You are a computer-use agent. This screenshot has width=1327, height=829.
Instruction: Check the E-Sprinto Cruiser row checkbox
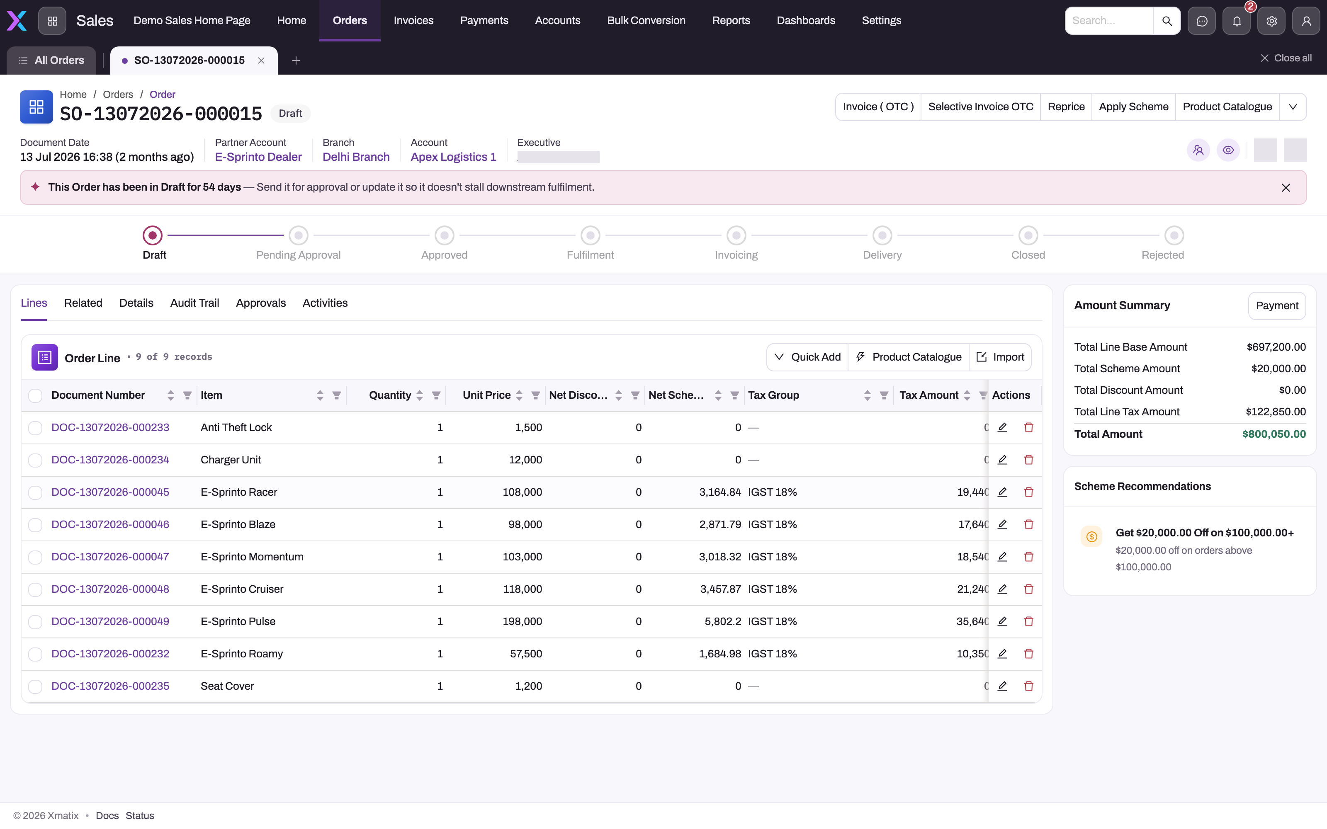pyautogui.click(x=35, y=589)
